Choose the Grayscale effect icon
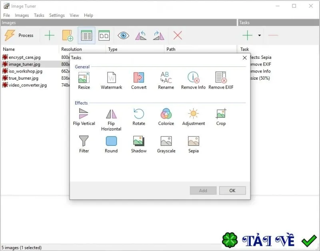Viewport: 320px width, 251px height. click(x=166, y=141)
